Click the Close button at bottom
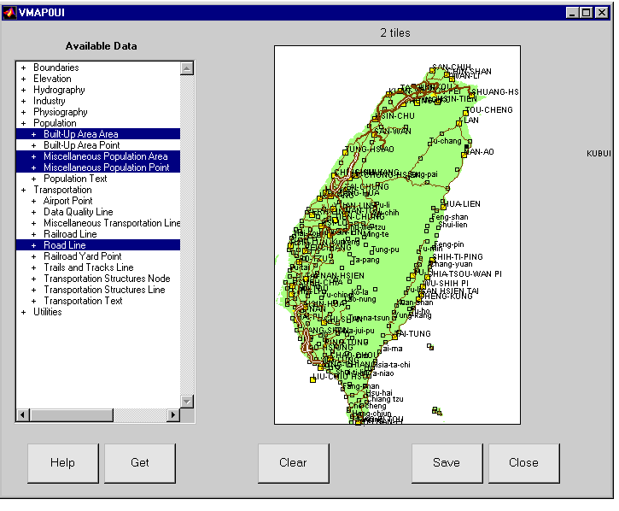The height and width of the screenshot is (511, 619). coord(523,462)
